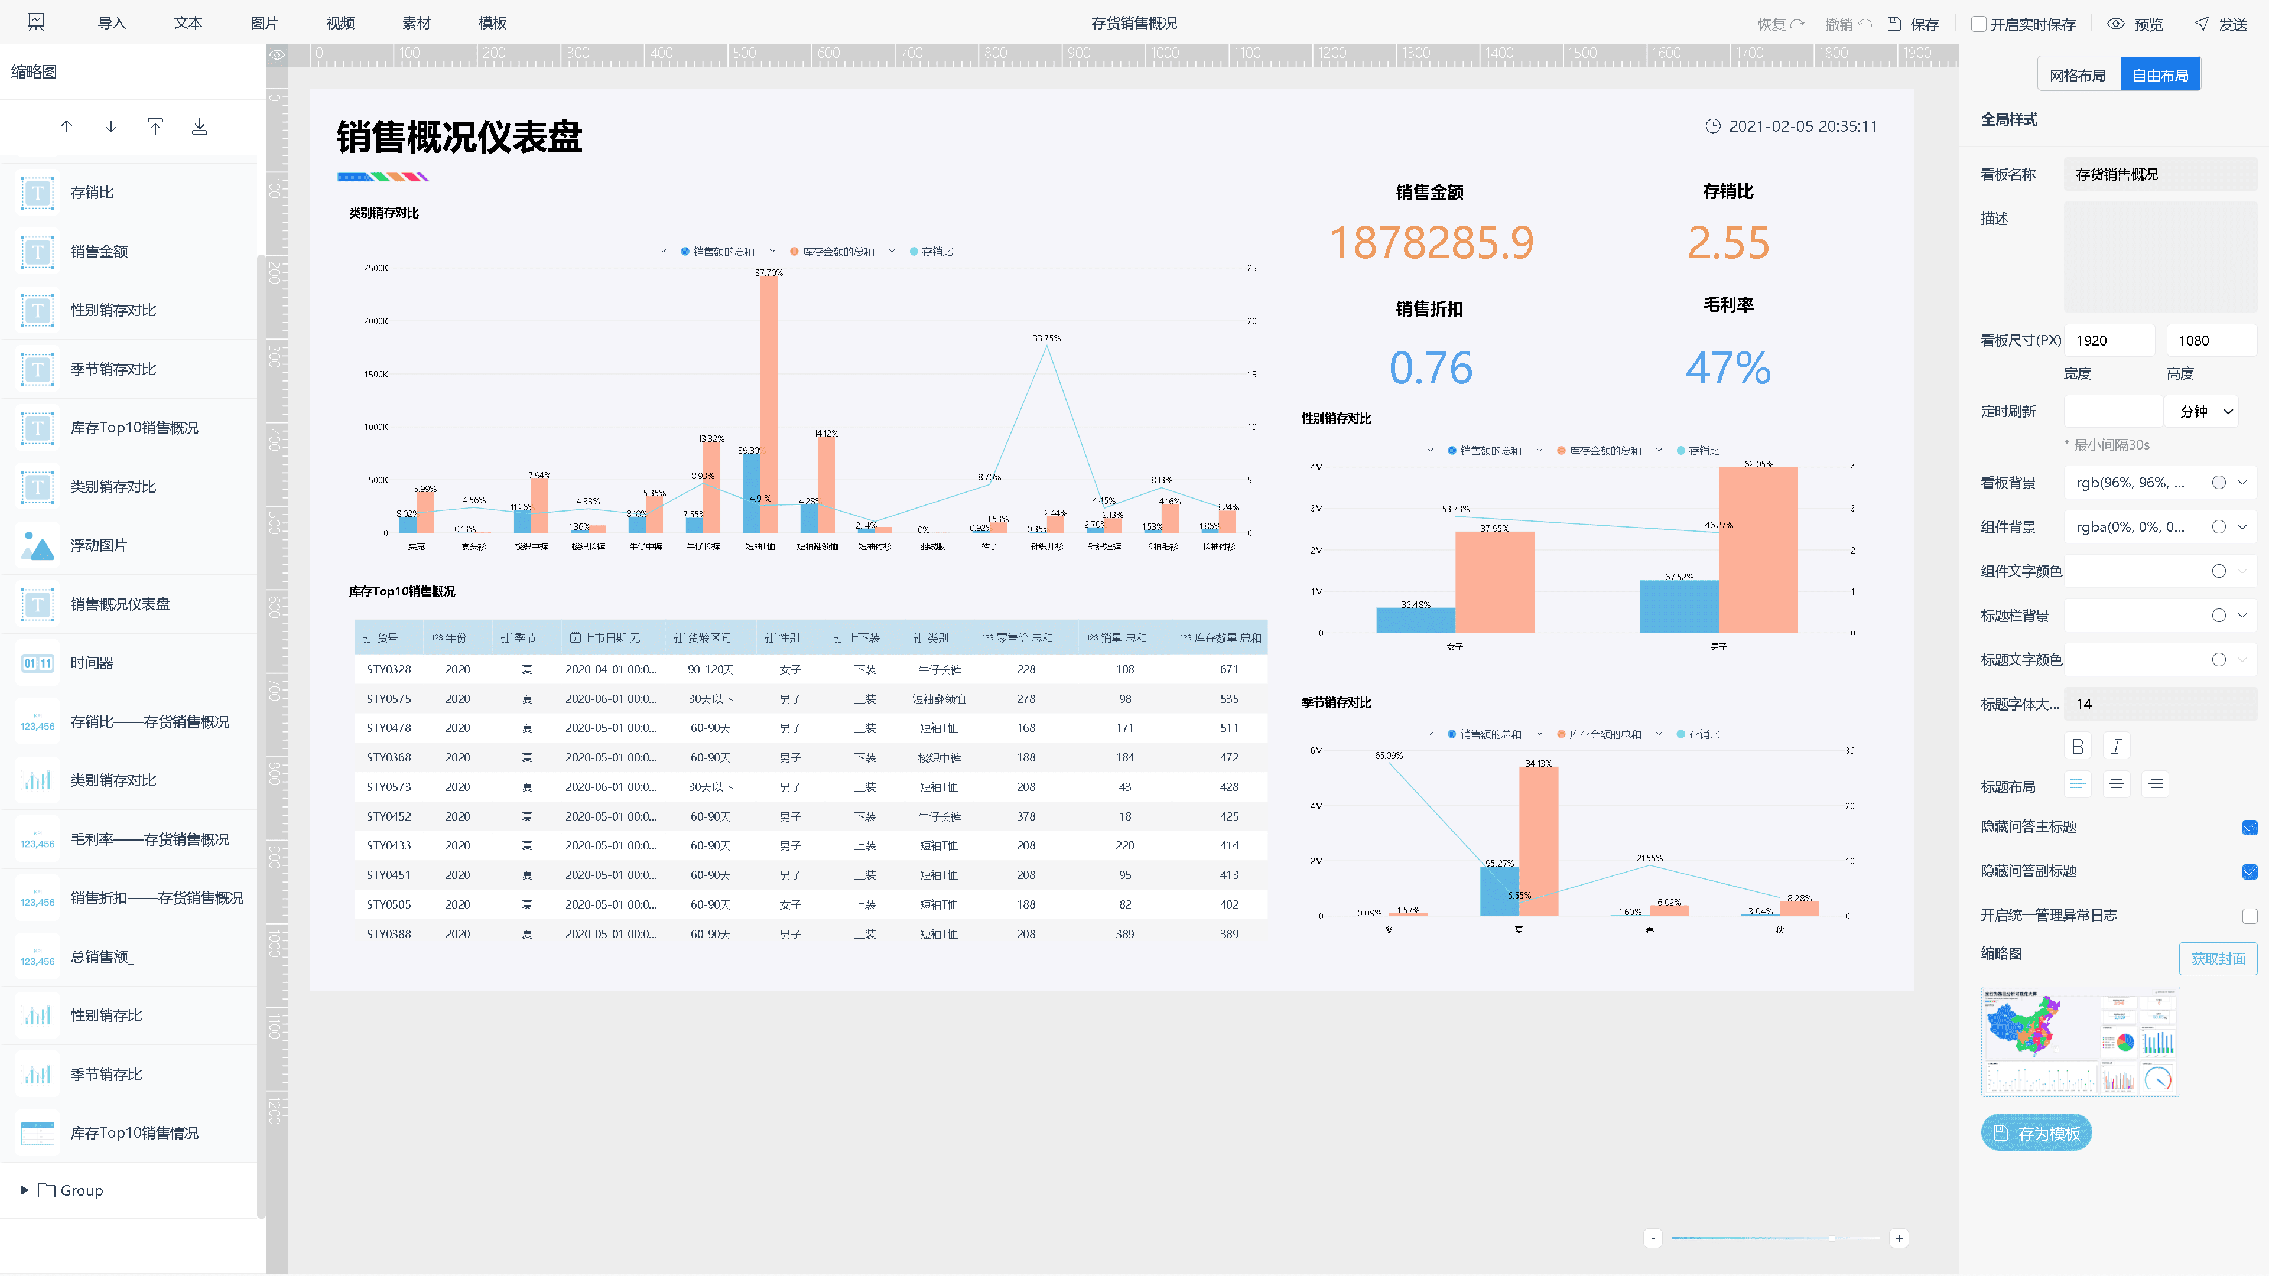This screenshot has height=1276, width=2269.
Task: Switch to 自由布局 layout
Action: coord(2161,75)
